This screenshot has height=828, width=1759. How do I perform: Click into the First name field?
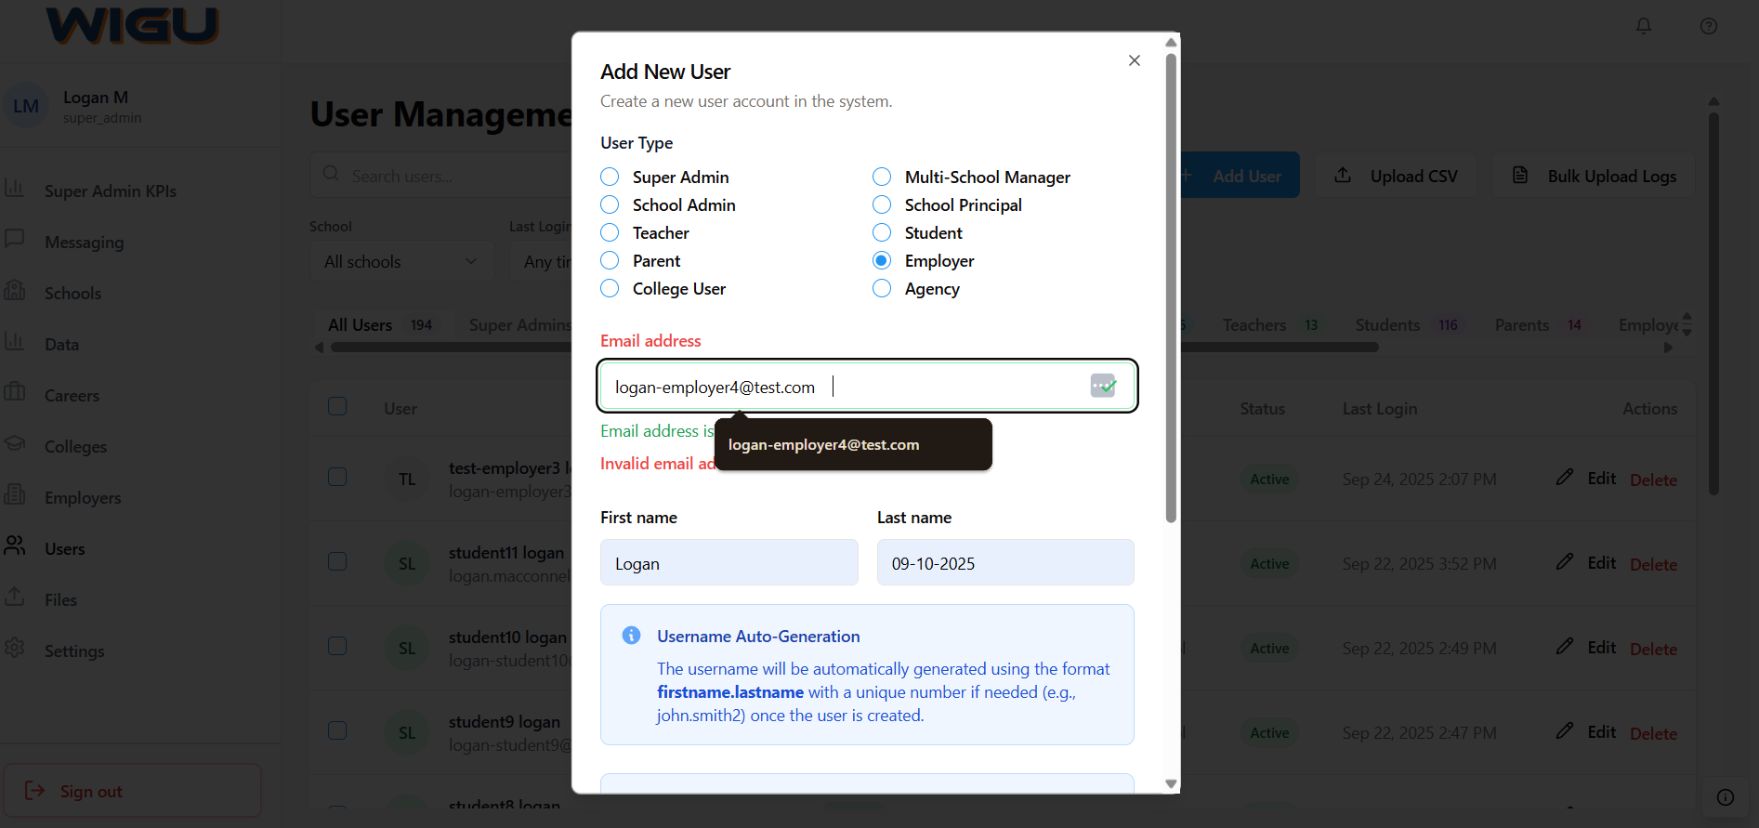[x=729, y=563]
